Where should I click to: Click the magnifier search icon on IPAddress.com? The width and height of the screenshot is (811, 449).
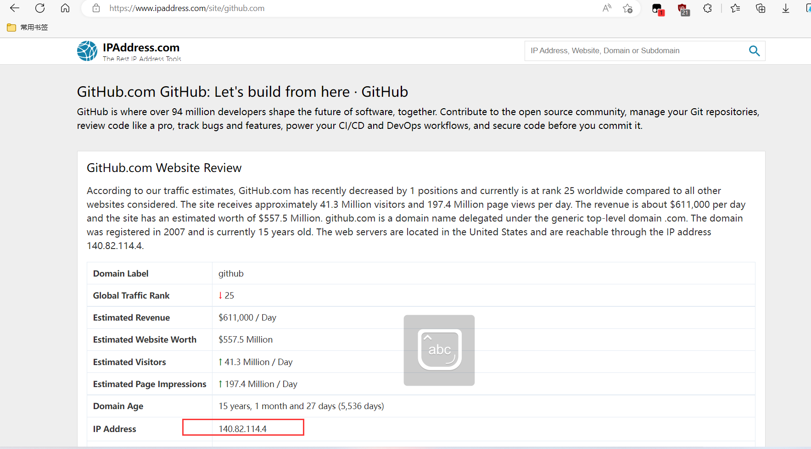tap(754, 51)
